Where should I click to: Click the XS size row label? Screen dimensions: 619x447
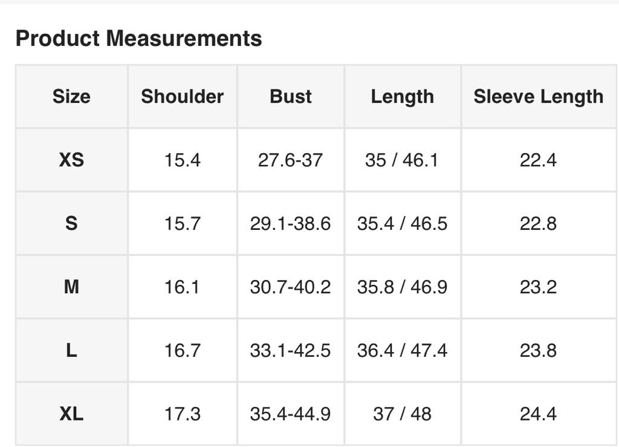pos(71,160)
